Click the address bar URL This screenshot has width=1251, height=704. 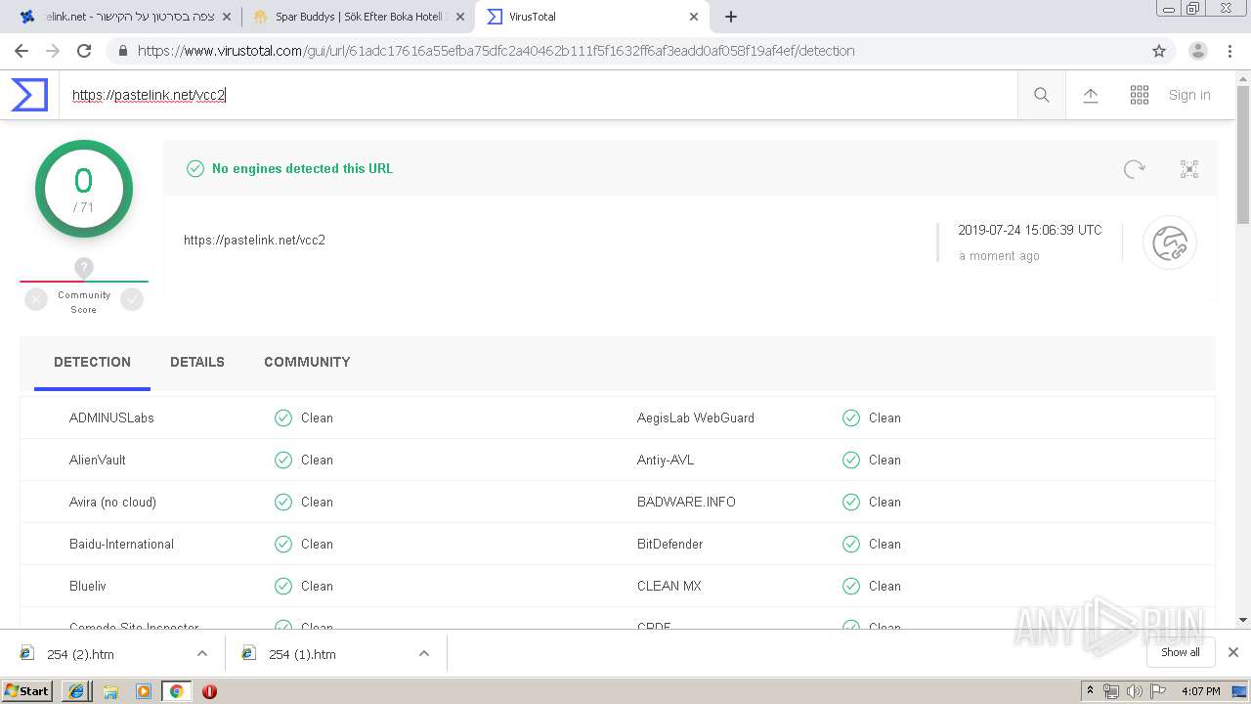(496, 51)
